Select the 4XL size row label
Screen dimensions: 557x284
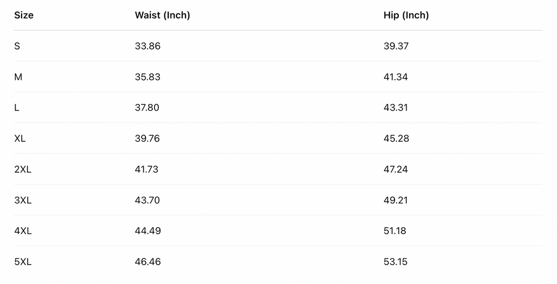[23, 231]
